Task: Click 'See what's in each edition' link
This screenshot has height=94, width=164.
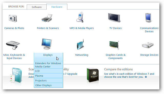Action: pos(129,75)
